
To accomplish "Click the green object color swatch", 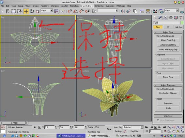I will pyautogui.click(x=182, y=22).
